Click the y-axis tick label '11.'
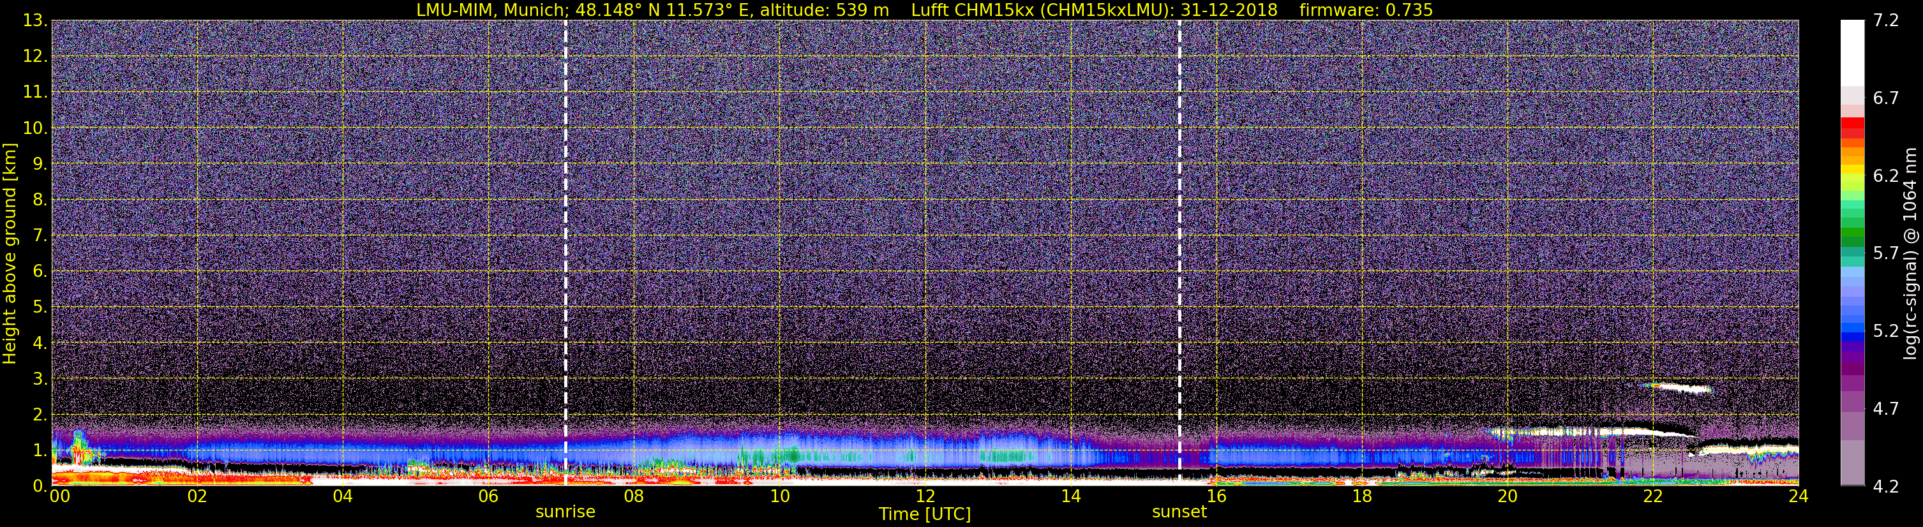 [35, 93]
